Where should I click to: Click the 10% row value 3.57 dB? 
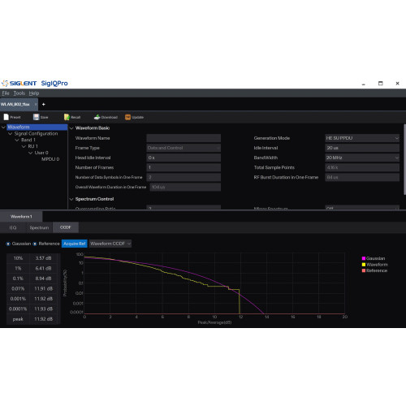[43, 258]
